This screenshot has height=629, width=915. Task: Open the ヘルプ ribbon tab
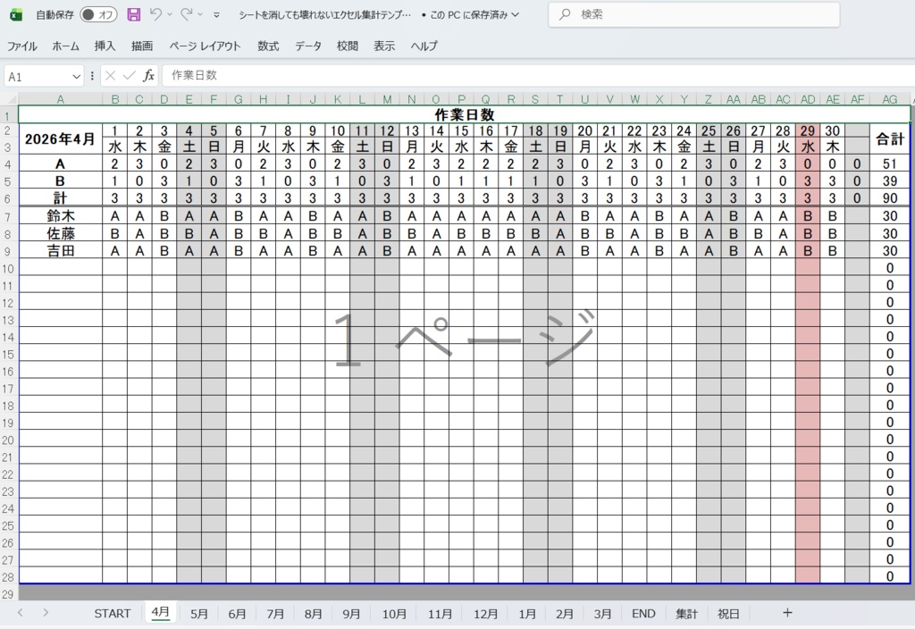[x=424, y=46]
